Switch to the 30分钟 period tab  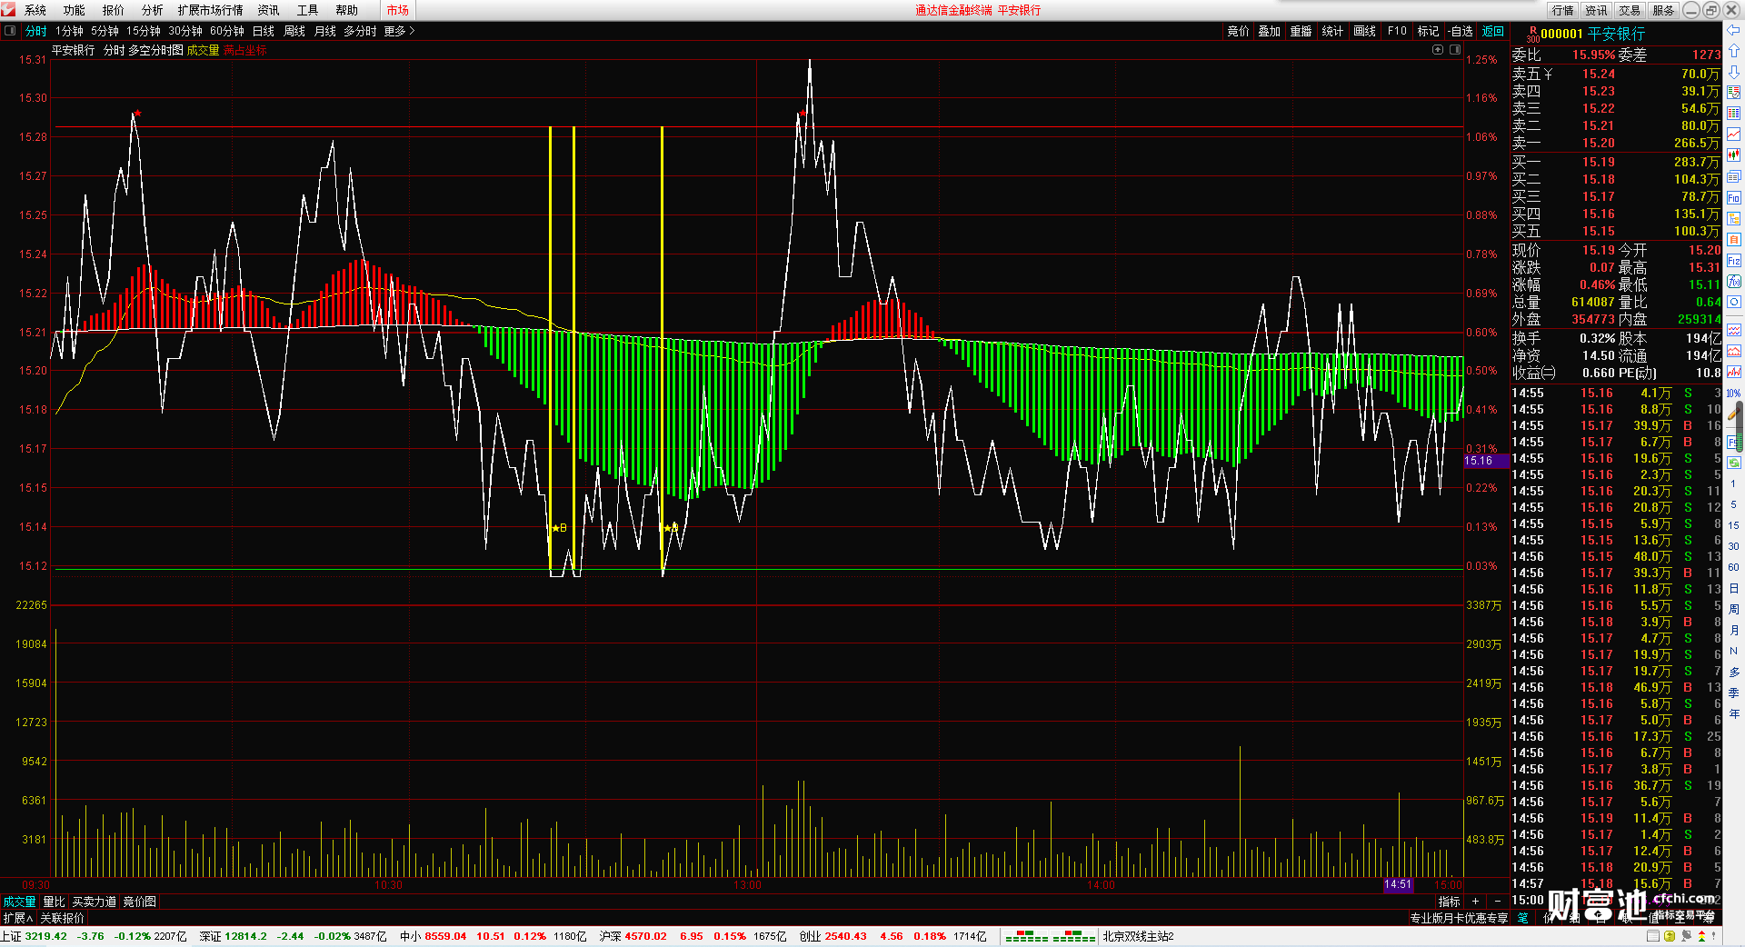click(x=185, y=31)
